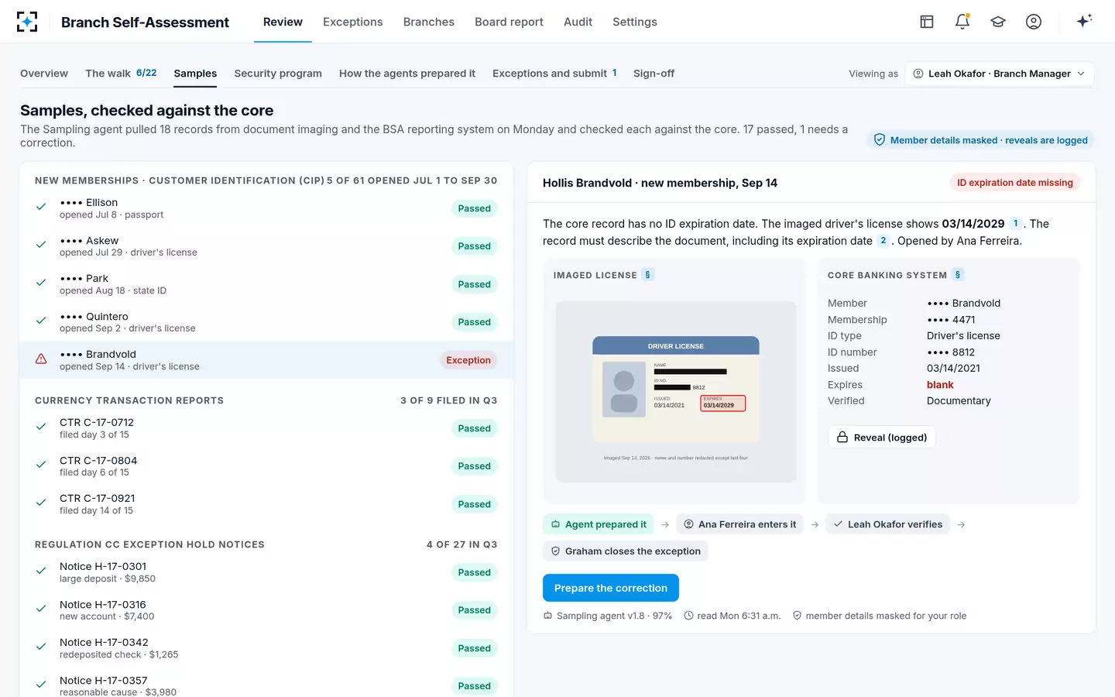The height and width of the screenshot is (697, 1115).
Task: Open How the agents prepared it
Action: click(407, 74)
